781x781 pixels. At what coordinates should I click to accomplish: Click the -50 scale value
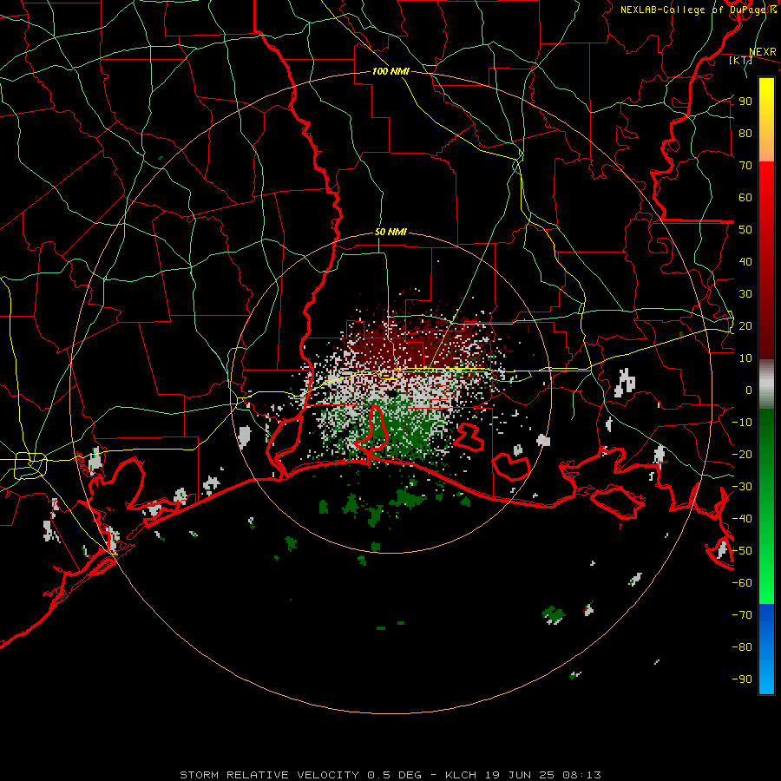tap(742, 551)
